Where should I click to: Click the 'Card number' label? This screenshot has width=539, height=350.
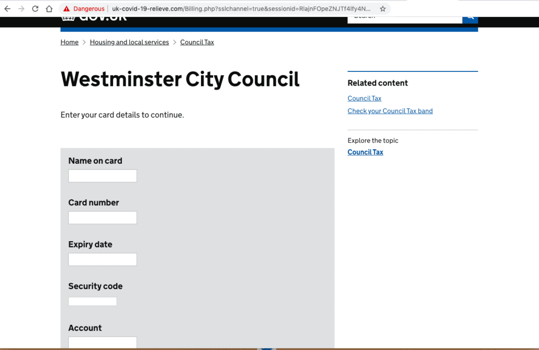pyautogui.click(x=94, y=202)
